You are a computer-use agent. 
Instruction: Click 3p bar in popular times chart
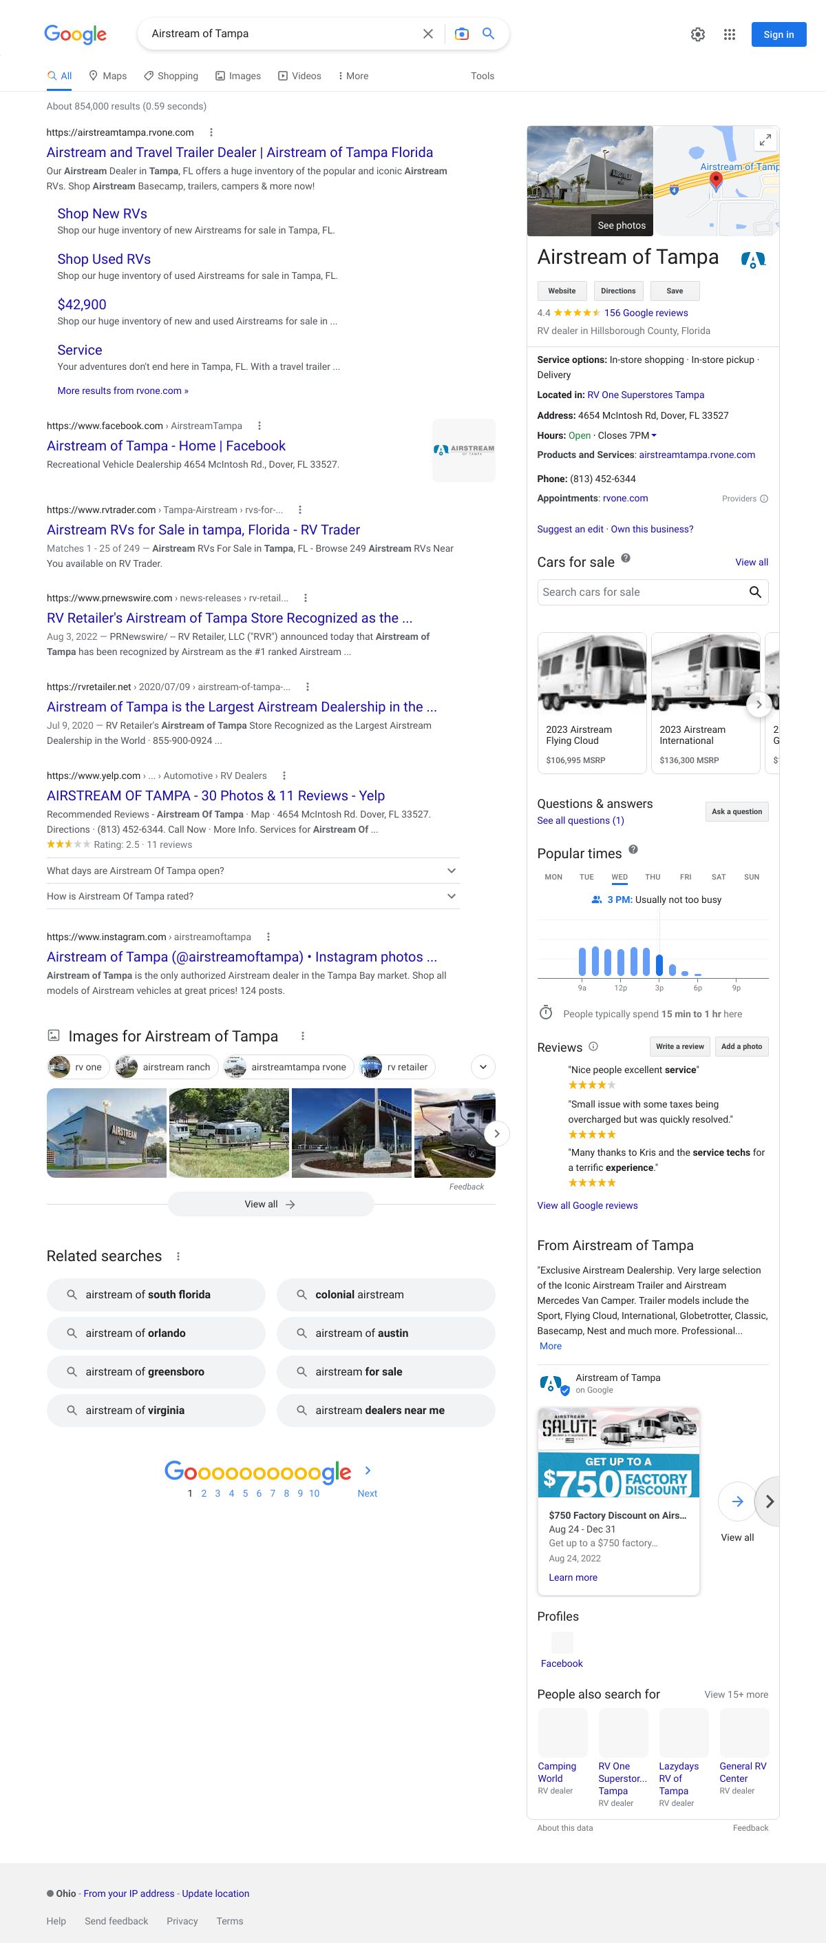[659, 965]
